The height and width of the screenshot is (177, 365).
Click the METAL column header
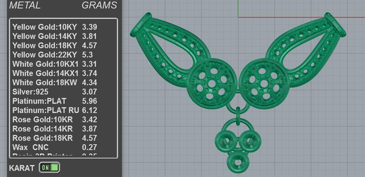25,5
